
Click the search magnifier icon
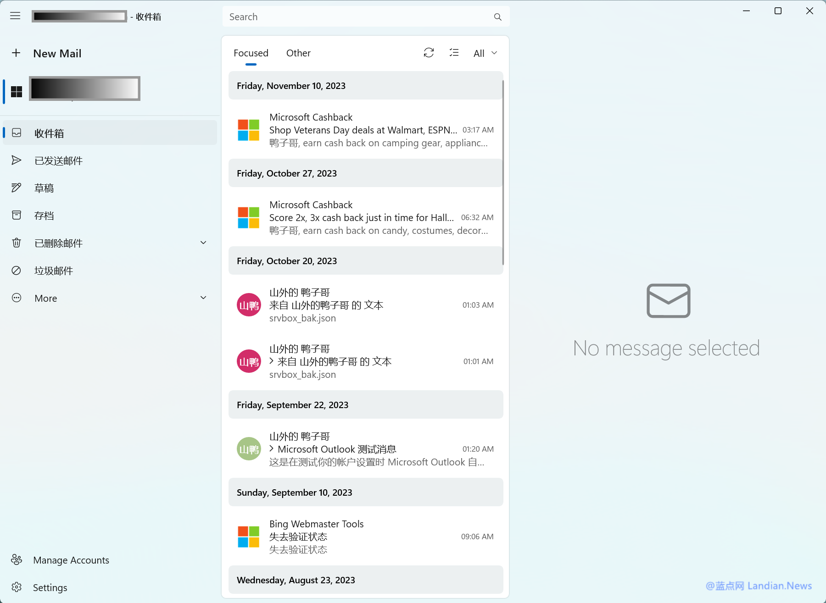point(497,17)
